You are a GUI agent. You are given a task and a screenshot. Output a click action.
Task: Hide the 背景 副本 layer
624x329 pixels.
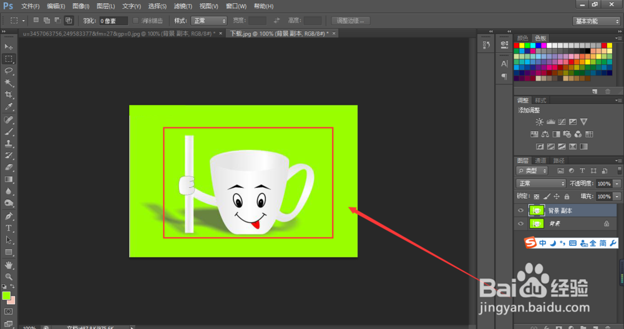(x=520, y=210)
